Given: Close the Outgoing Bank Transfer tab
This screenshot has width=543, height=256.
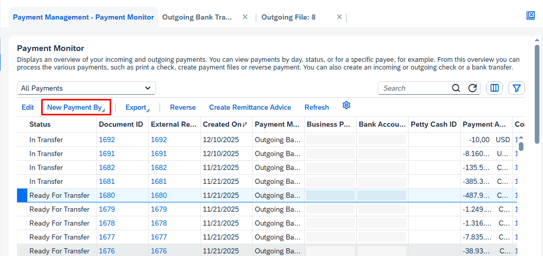Looking at the screenshot, I should point(245,17).
